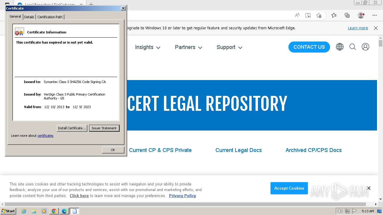Open Internet Explorer from taskbar
This screenshot has height=215, width=383.
click(24, 211)
